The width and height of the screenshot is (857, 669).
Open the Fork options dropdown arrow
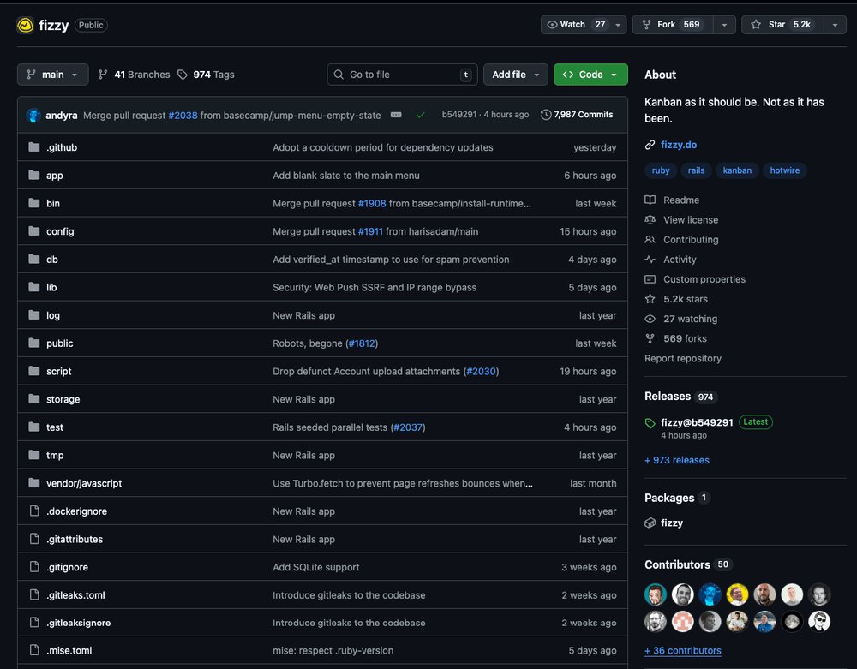724,25
